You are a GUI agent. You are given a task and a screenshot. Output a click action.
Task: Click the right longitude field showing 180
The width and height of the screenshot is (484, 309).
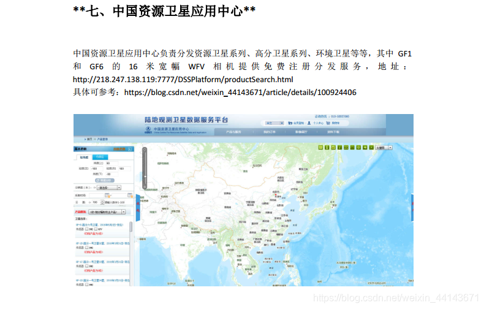click(x=125, y=169)
